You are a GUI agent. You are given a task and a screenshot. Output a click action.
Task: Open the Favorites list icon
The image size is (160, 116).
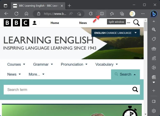112,14
